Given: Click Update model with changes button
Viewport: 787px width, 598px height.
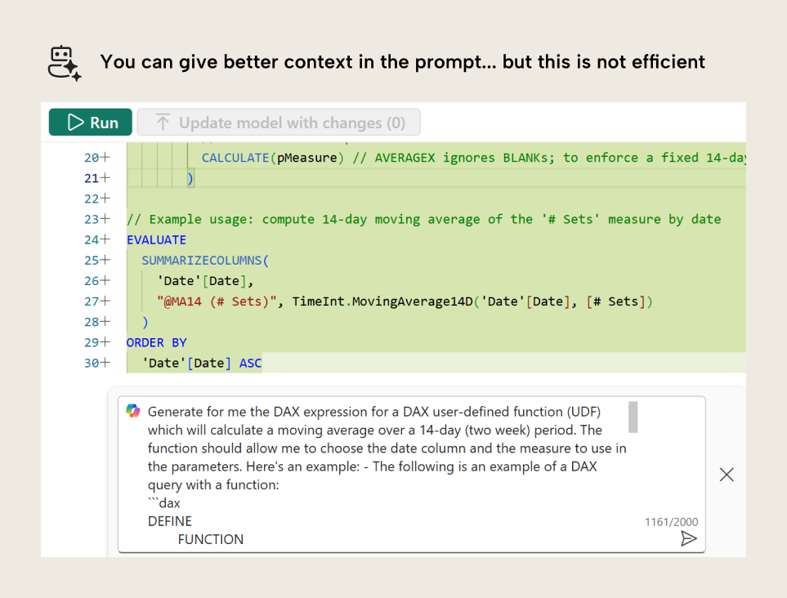Looking at the screenshot, I should (279, 123).
